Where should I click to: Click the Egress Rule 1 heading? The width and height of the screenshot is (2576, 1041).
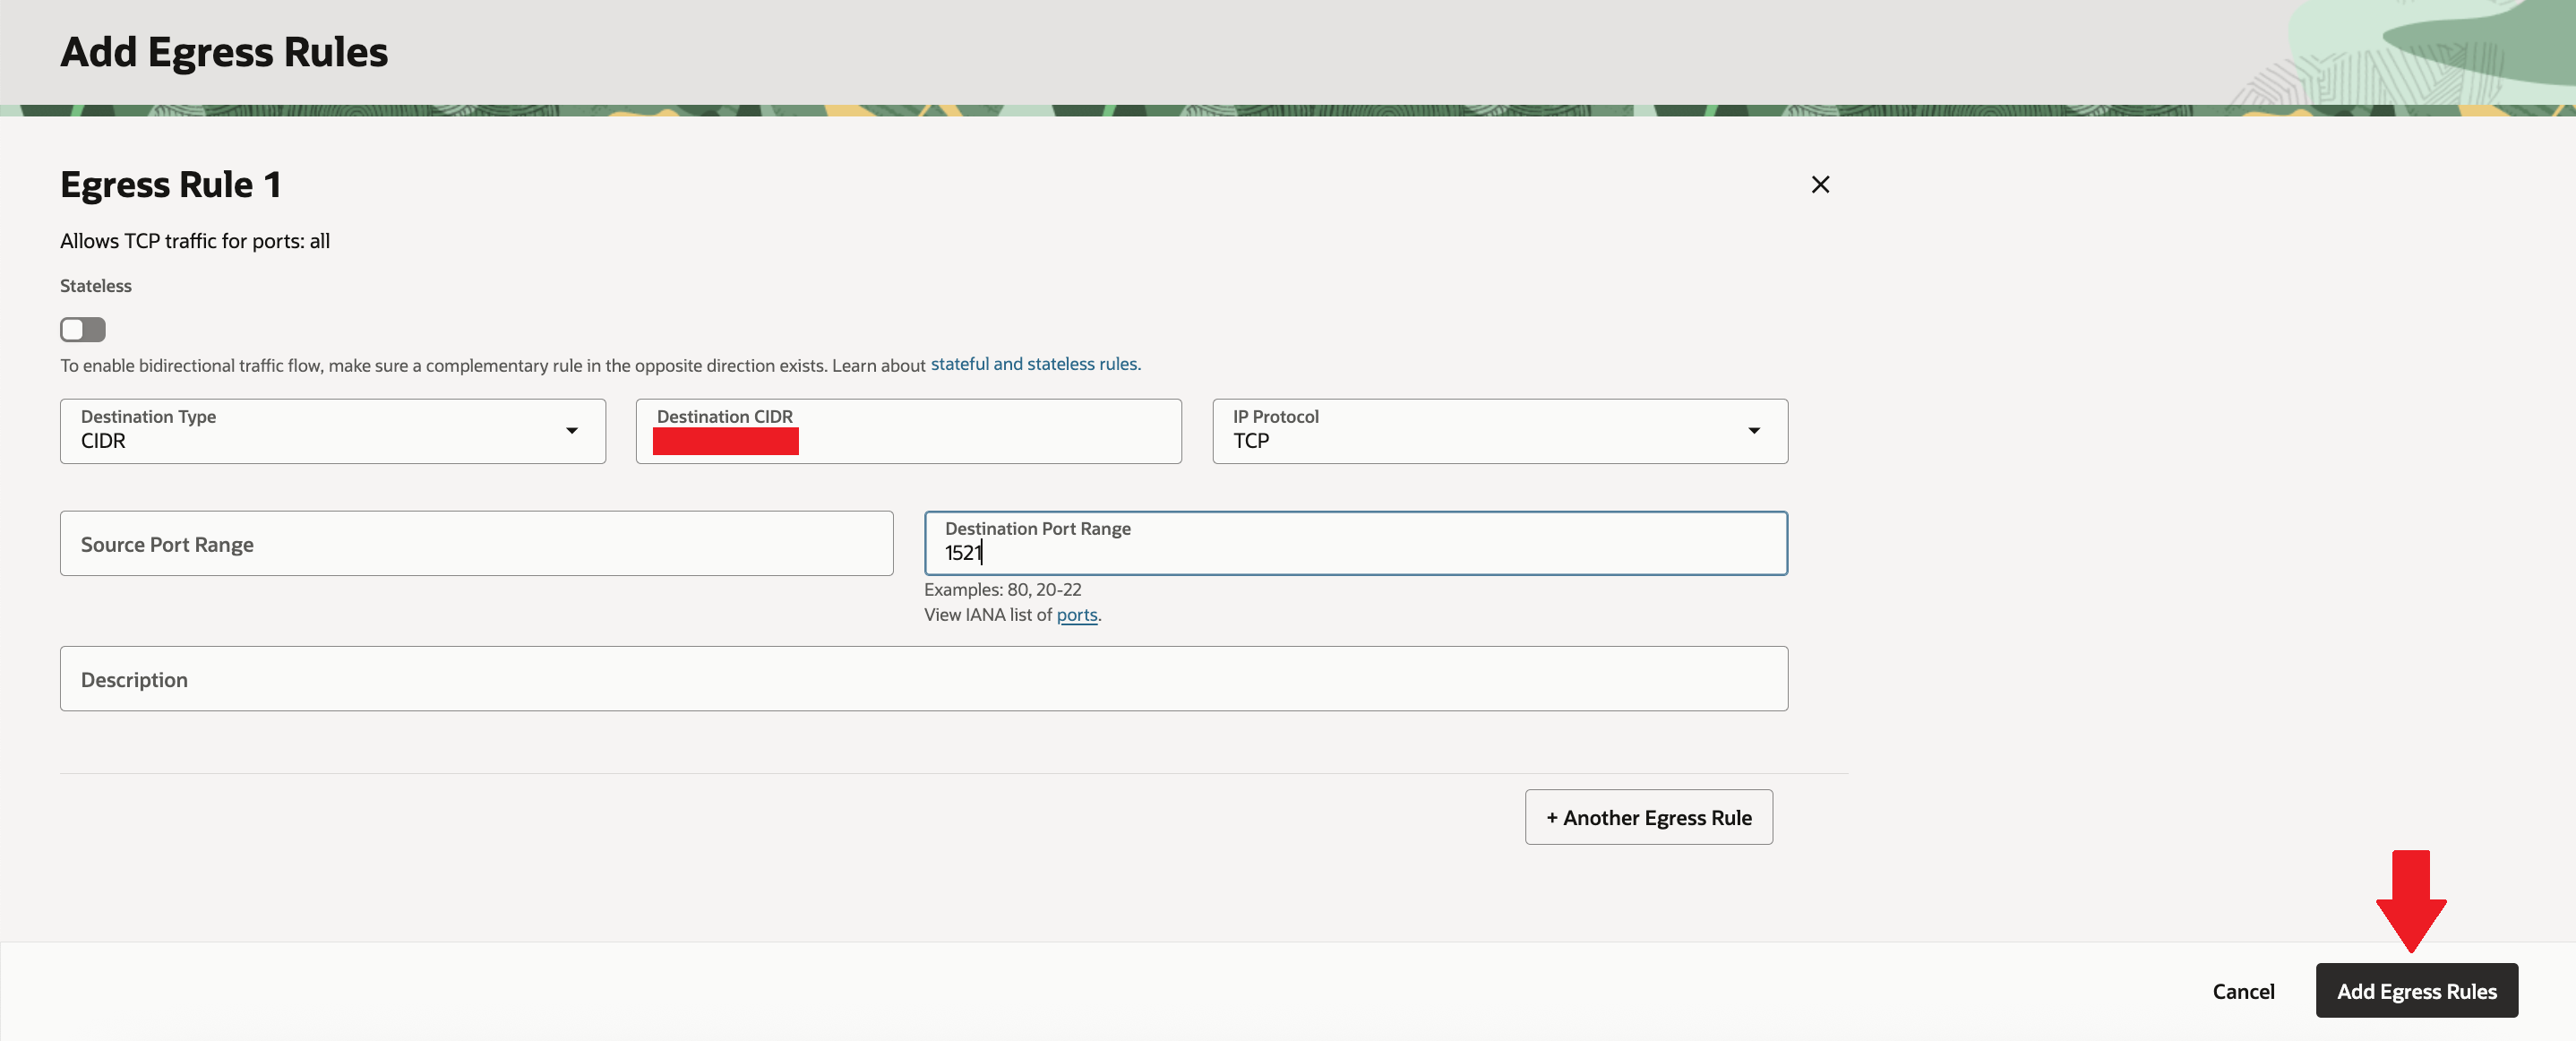pyautogui.click(x=171, y=185)
